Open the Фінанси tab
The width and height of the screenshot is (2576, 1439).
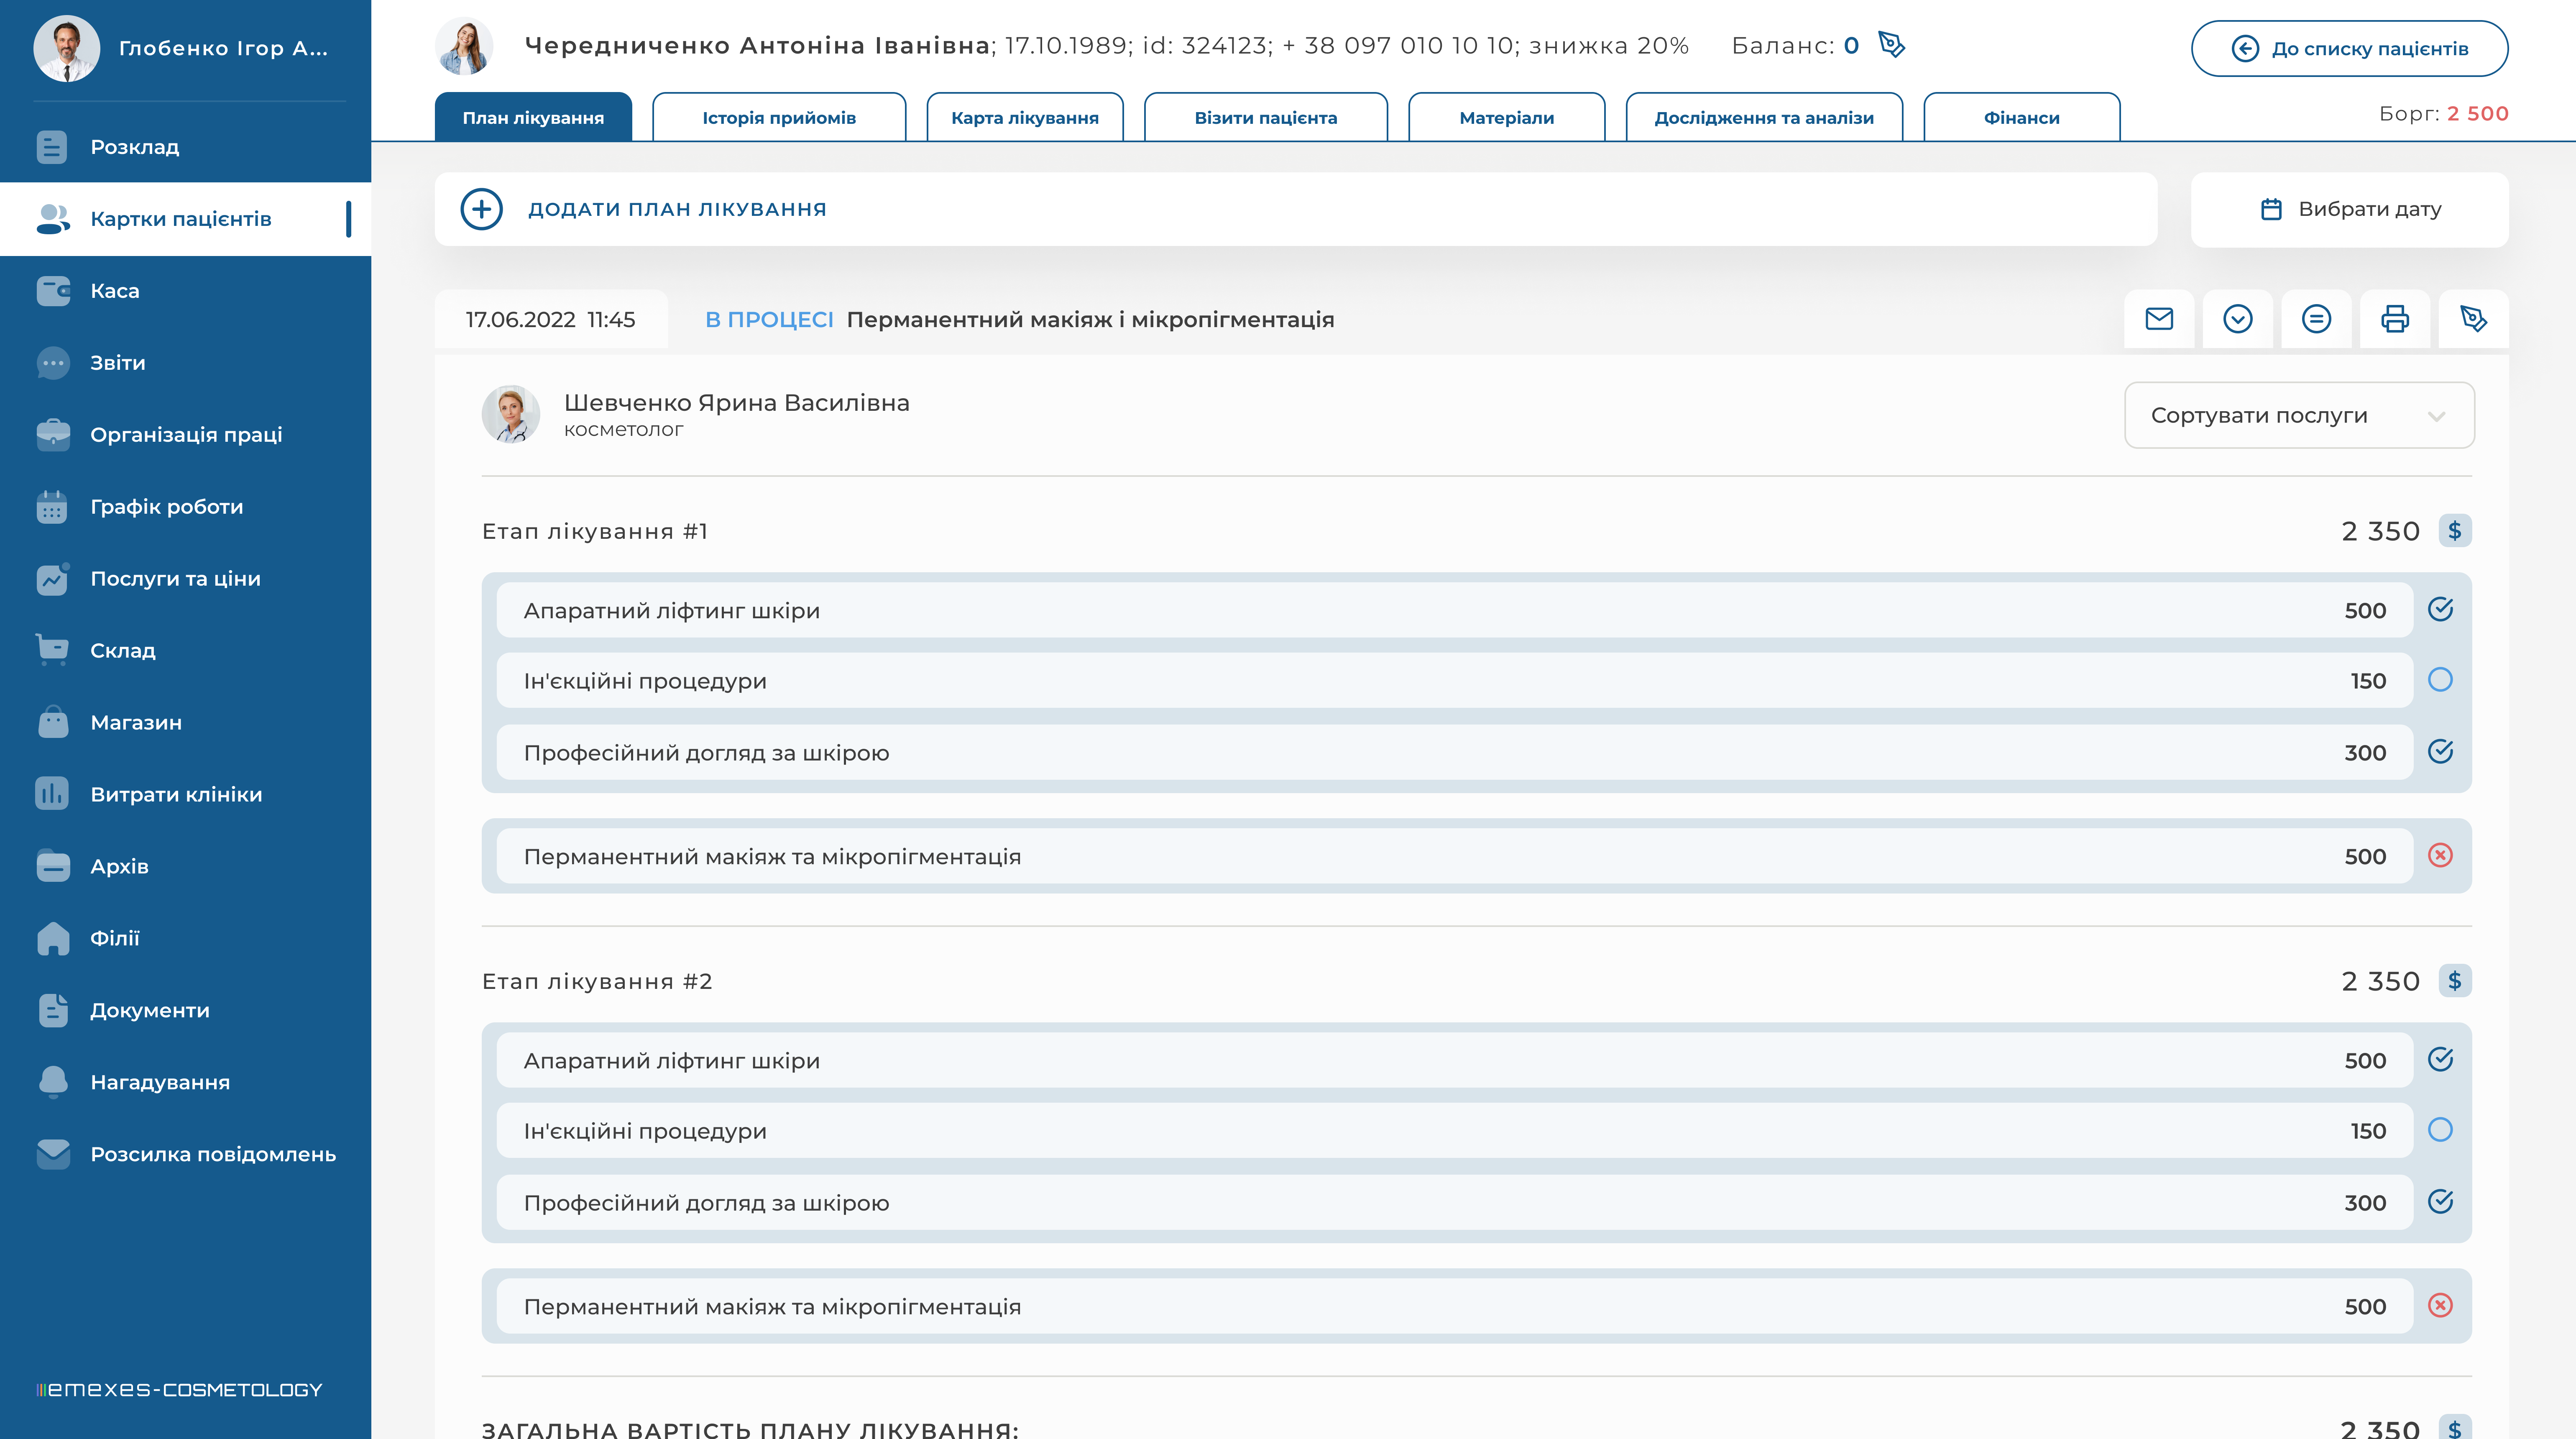click(2021, 118)
